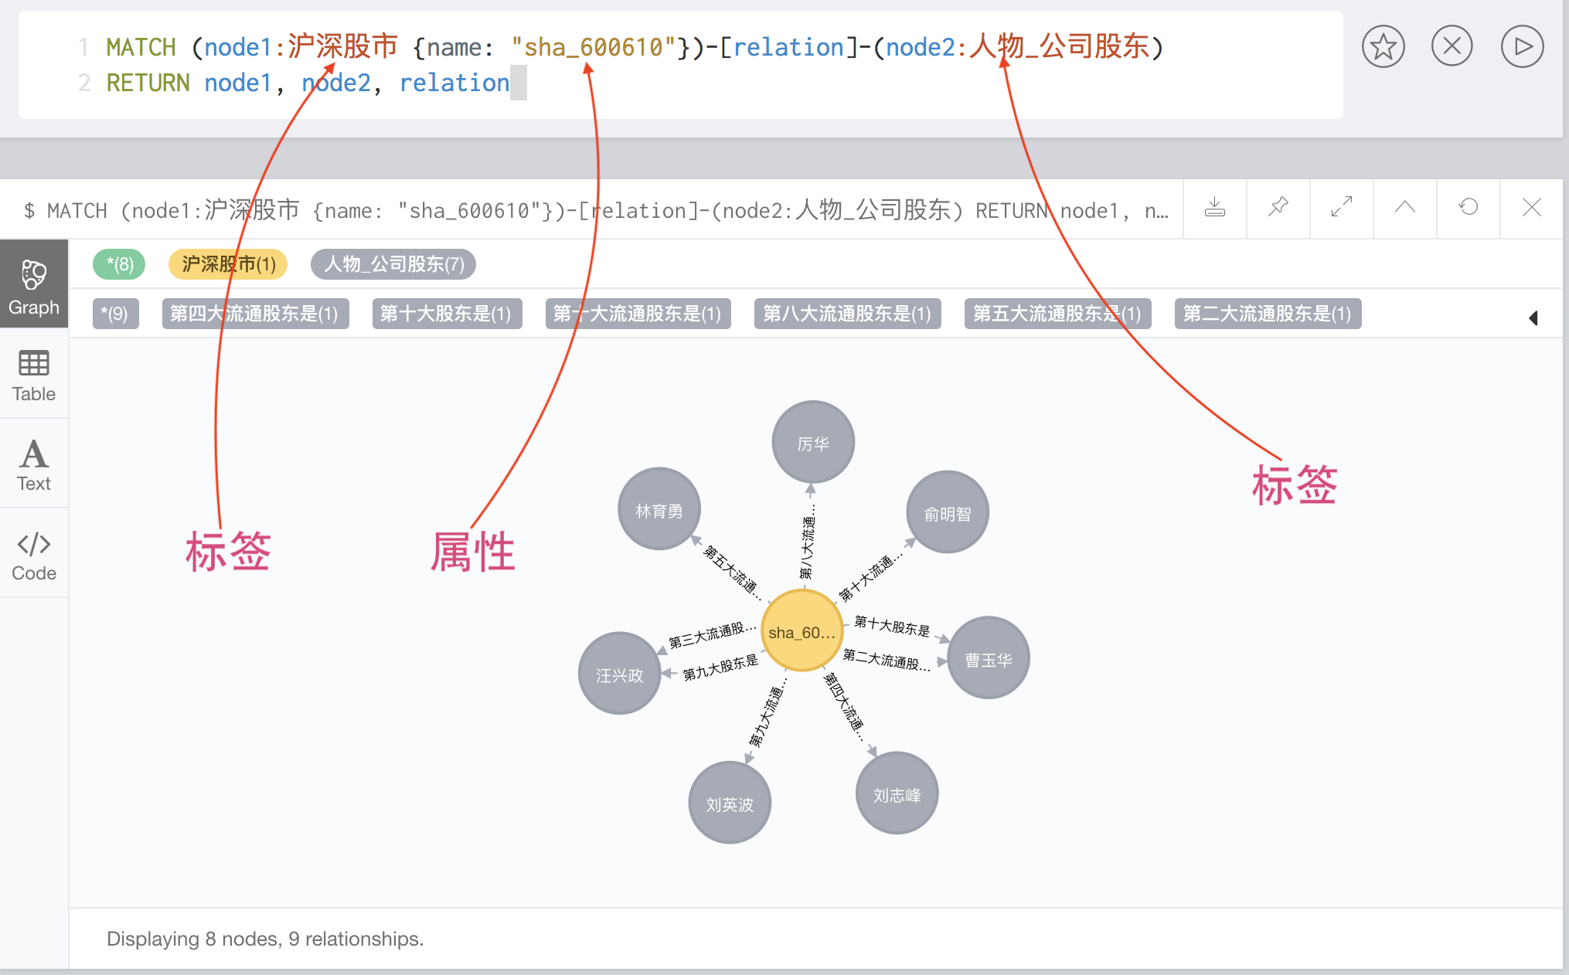Close the result frame
The image size is (1569, 975).
[x=1532, y=208]
